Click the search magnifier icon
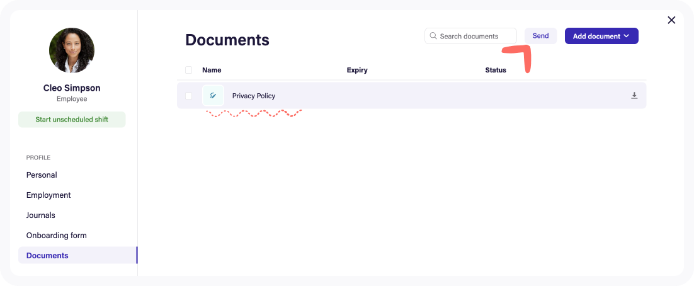 click(433, 36)
